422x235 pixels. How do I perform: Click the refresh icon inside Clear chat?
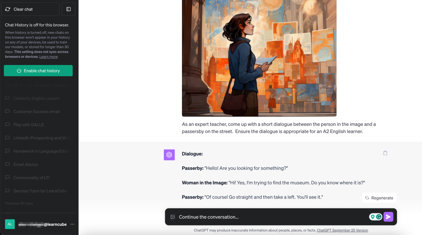(x=8, y=9)
